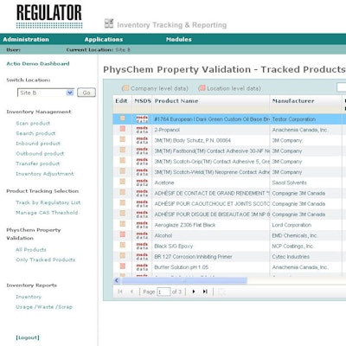Click the MSDS column header

143,101
